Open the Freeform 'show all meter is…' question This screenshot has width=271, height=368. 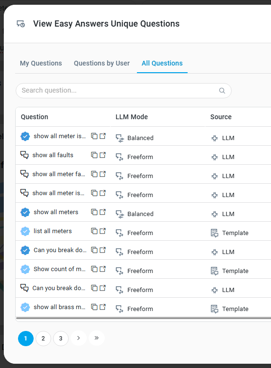coord(103,193)
